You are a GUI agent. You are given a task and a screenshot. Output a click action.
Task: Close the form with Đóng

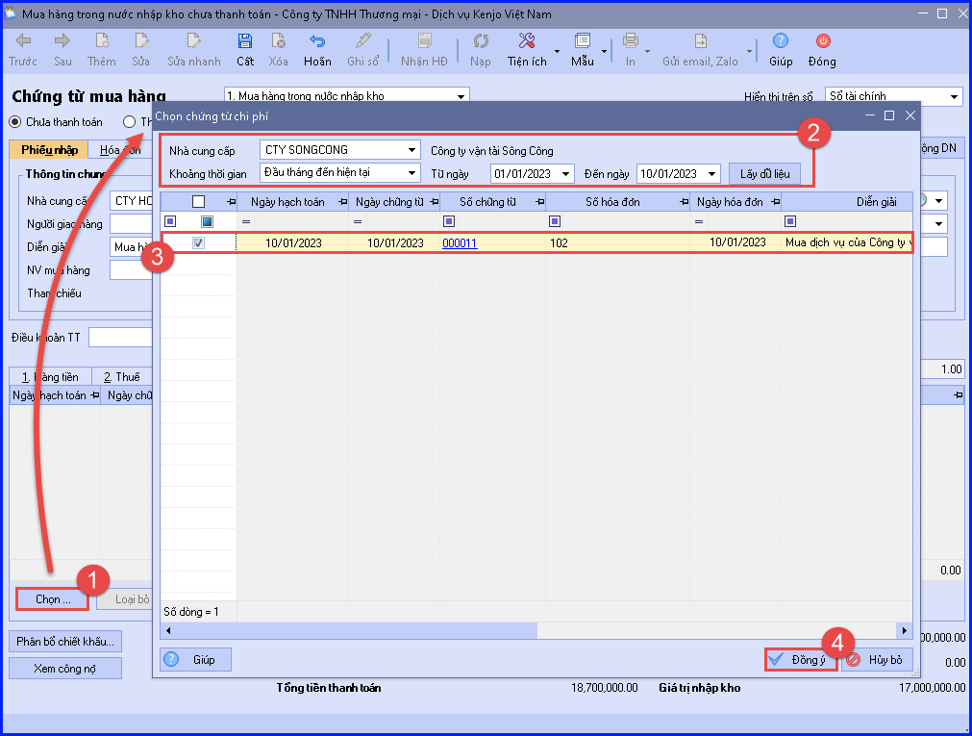click(822, 50)
